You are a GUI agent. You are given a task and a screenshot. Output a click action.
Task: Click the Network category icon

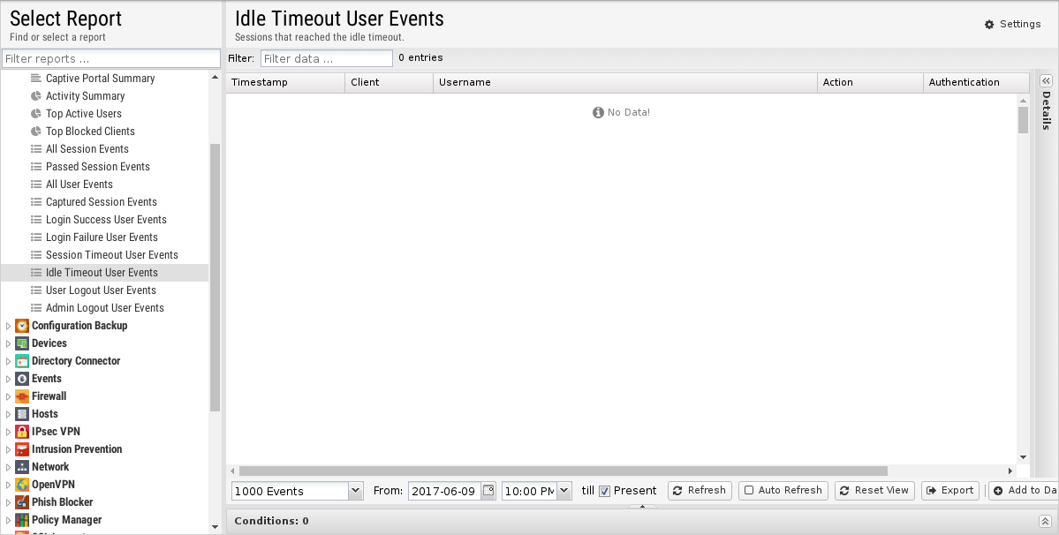(21, 467)
